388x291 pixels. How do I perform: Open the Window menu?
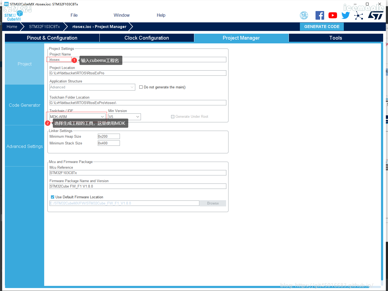[122, 15]
